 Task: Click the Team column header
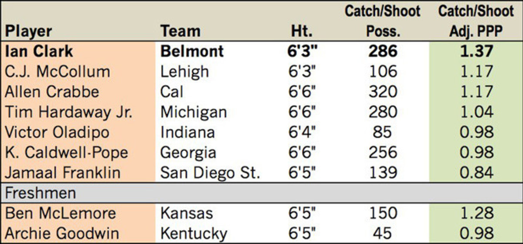click(180, 31)
